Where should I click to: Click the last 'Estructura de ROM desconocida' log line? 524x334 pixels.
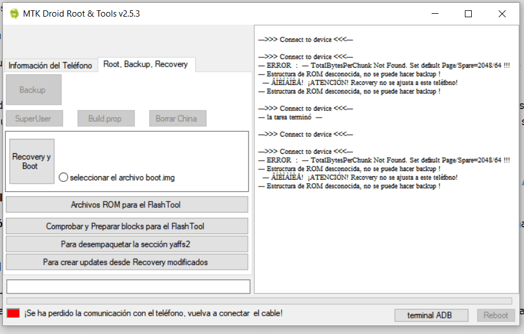349,186
